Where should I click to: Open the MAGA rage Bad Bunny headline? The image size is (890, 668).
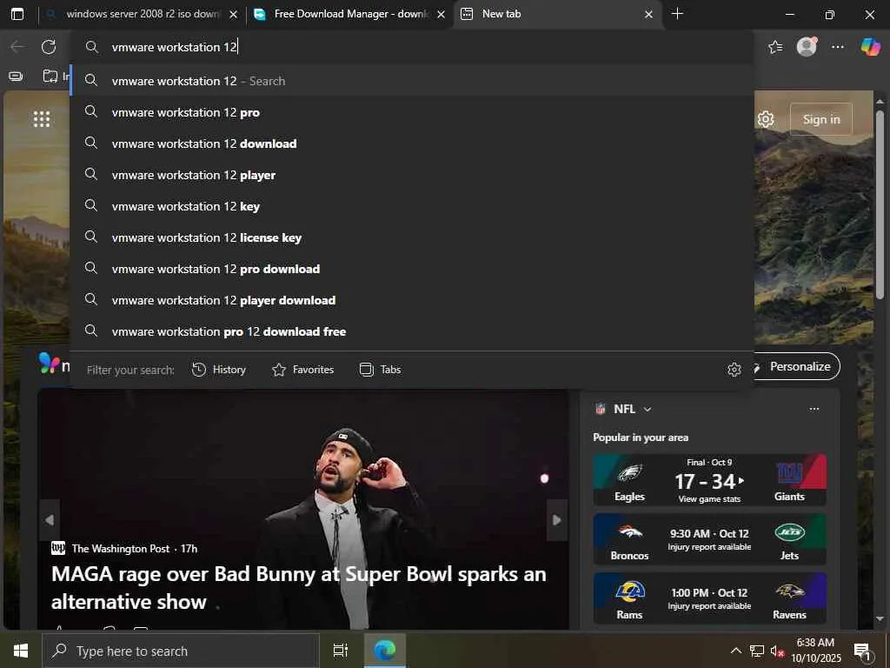click(x=299, y=587)
